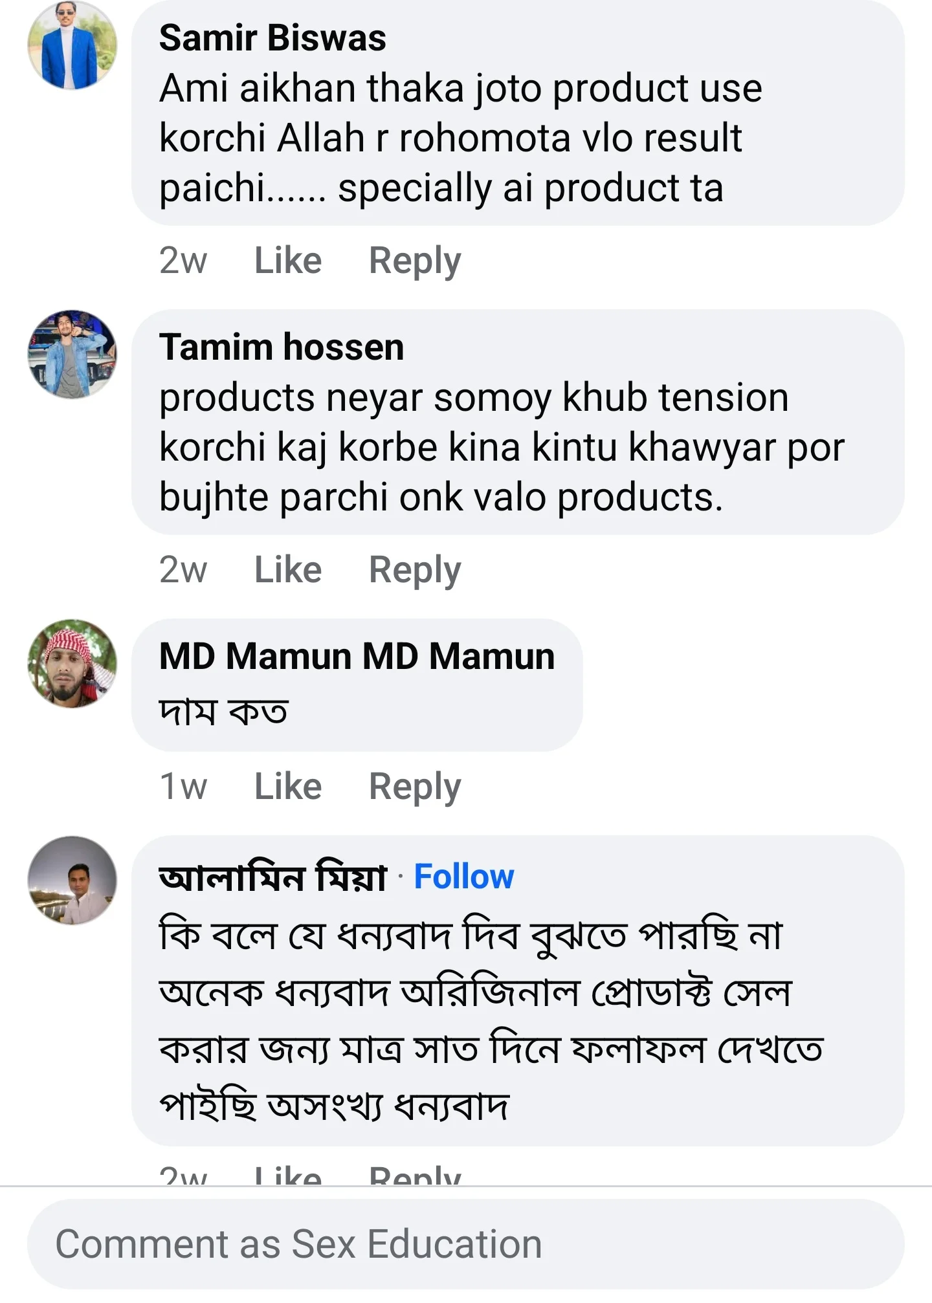
Task: Open the comment text of Samir Biswas
Action: (x=453, y=137)
